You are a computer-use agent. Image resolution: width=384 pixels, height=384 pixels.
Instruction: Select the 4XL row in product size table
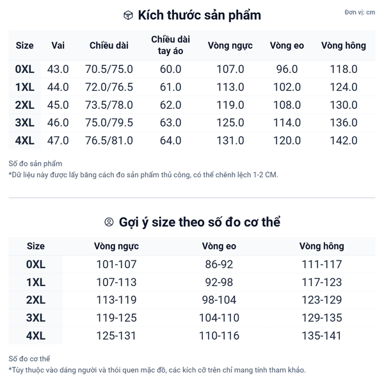click(25, 141)
